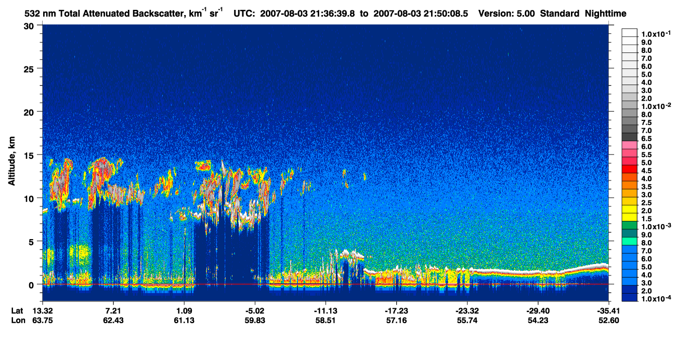Click longitude value '52.60'

point(608,321)
